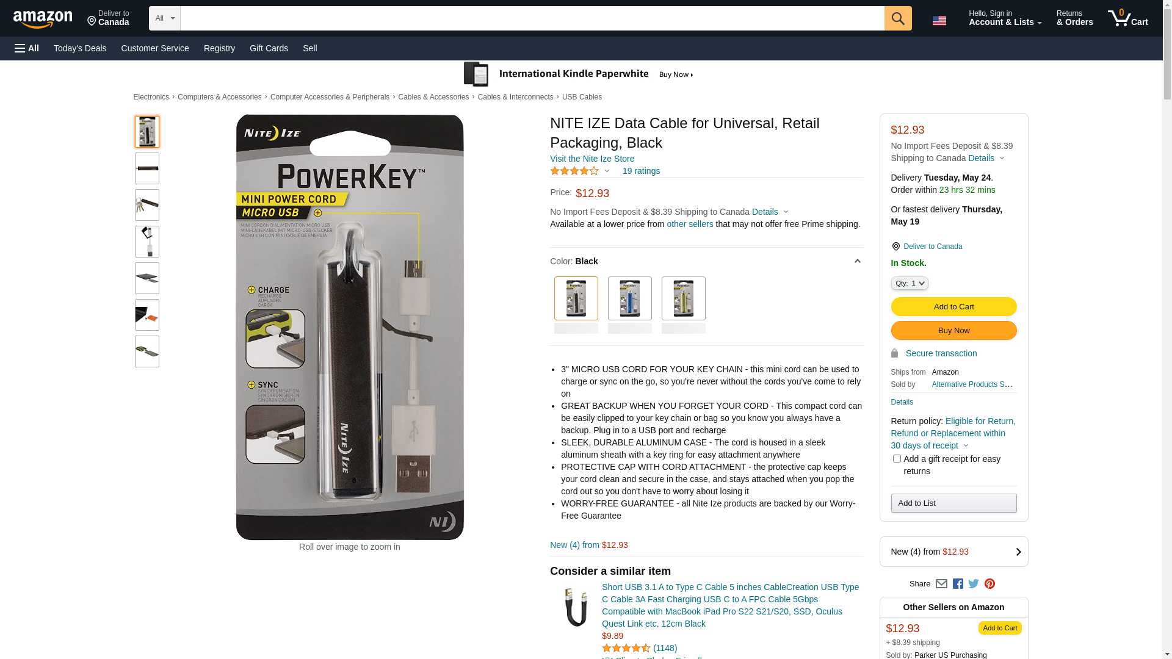Image resolution: width=1172 pixels, height=659 pixels.
Task: Click the search magnifier Go button
Action: point(897,18)
